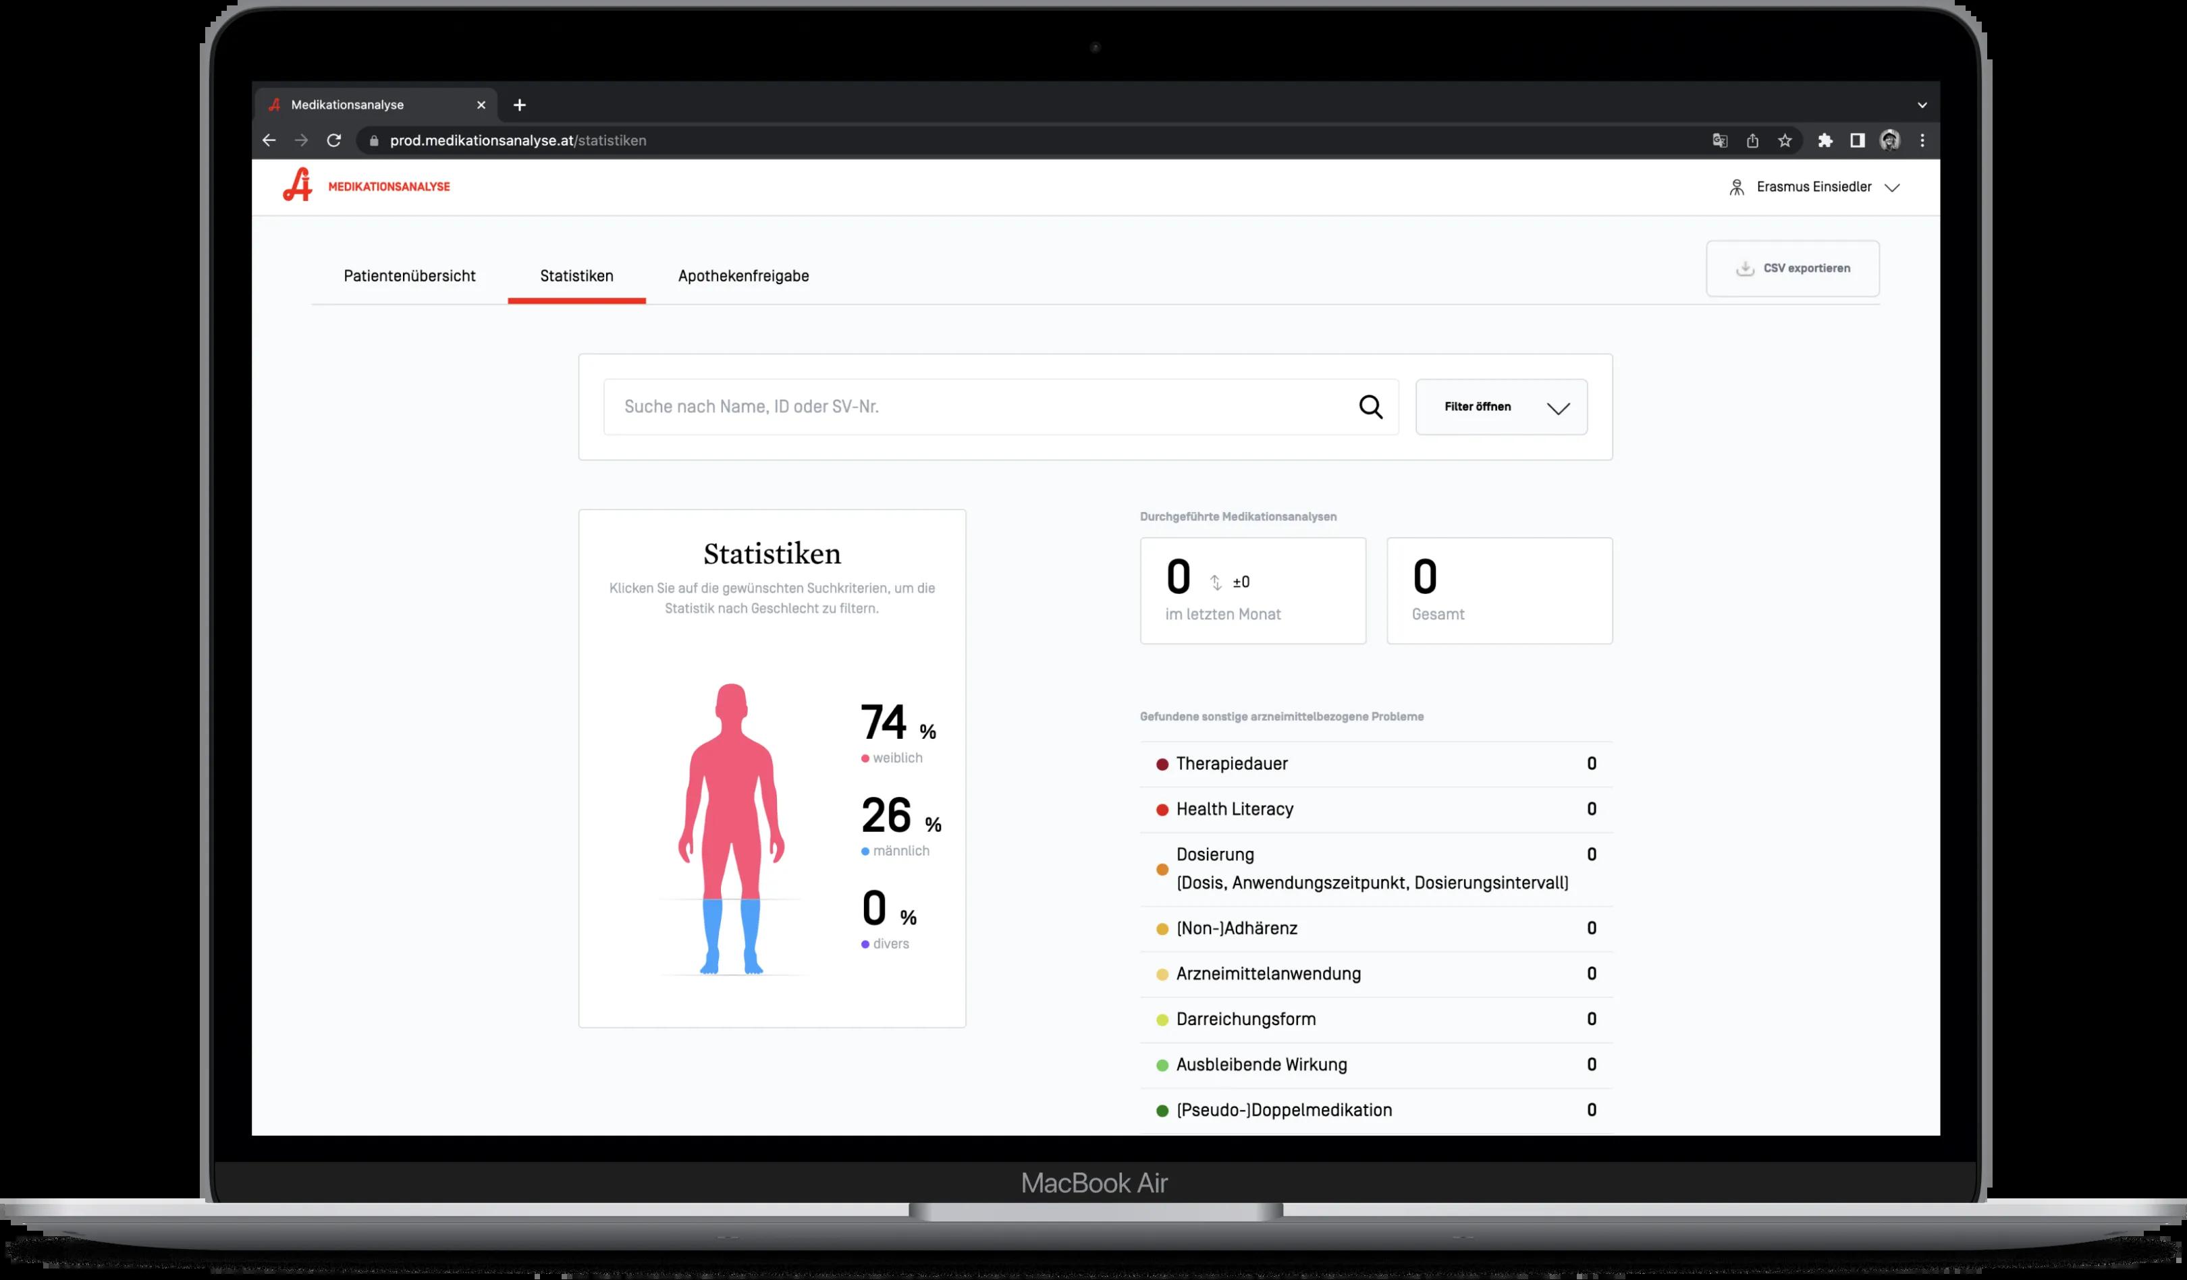The height and width of the screenshot is (1280, 2187).
Task: Click the magnifying glass search icon
Action: [x=1370, y=407]
